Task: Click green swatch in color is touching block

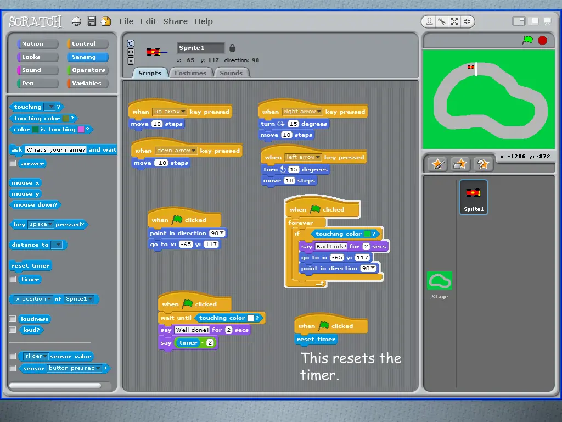Action: 35,130
